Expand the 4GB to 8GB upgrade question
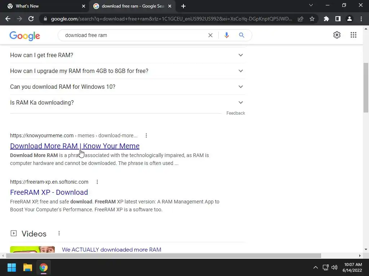Image resolution: width=369 pixels, height=276 pixels. click(128, 71)
